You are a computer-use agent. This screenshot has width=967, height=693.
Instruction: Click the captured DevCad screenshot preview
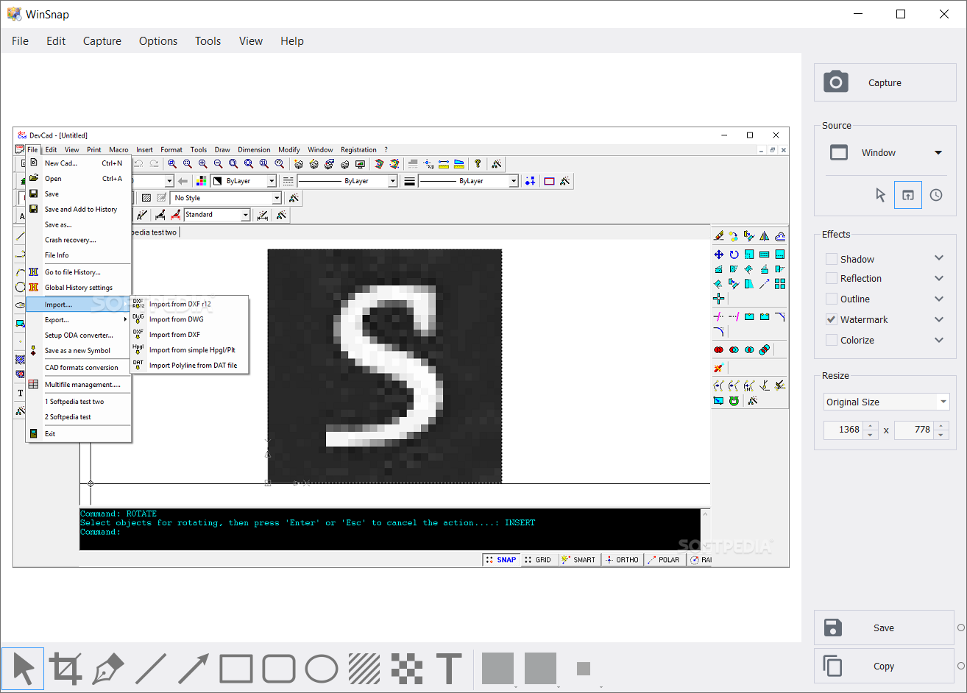pyautogui.click(x=401, y=347)
